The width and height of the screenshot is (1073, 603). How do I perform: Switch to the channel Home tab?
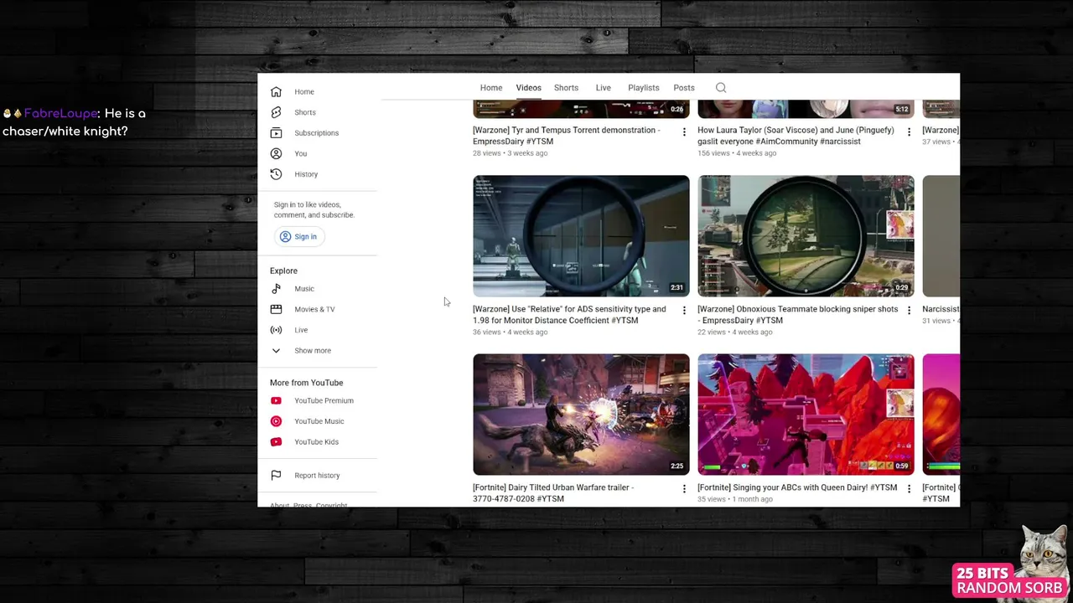491,87
